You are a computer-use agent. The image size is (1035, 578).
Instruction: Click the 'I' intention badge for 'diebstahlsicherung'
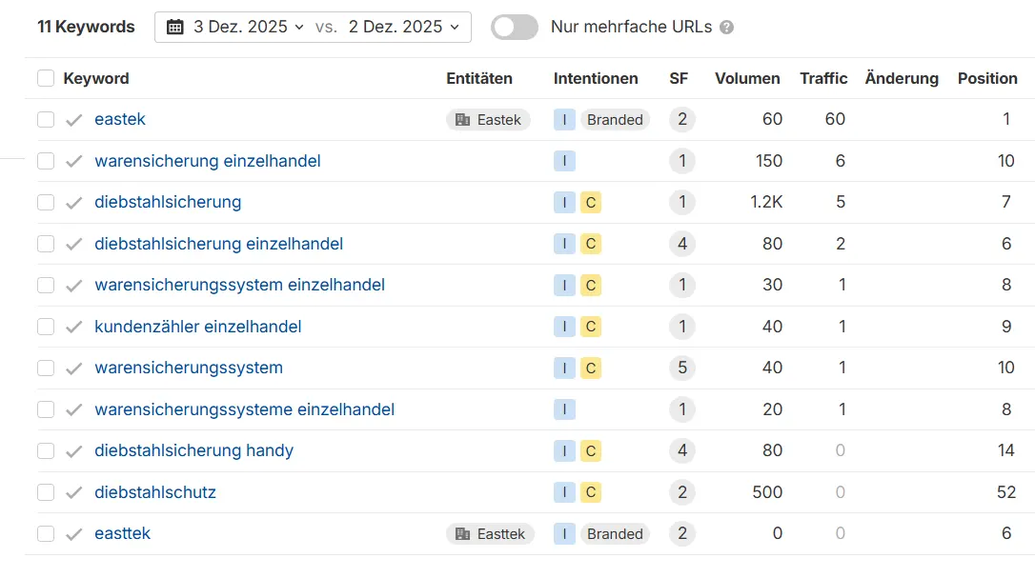564,202
